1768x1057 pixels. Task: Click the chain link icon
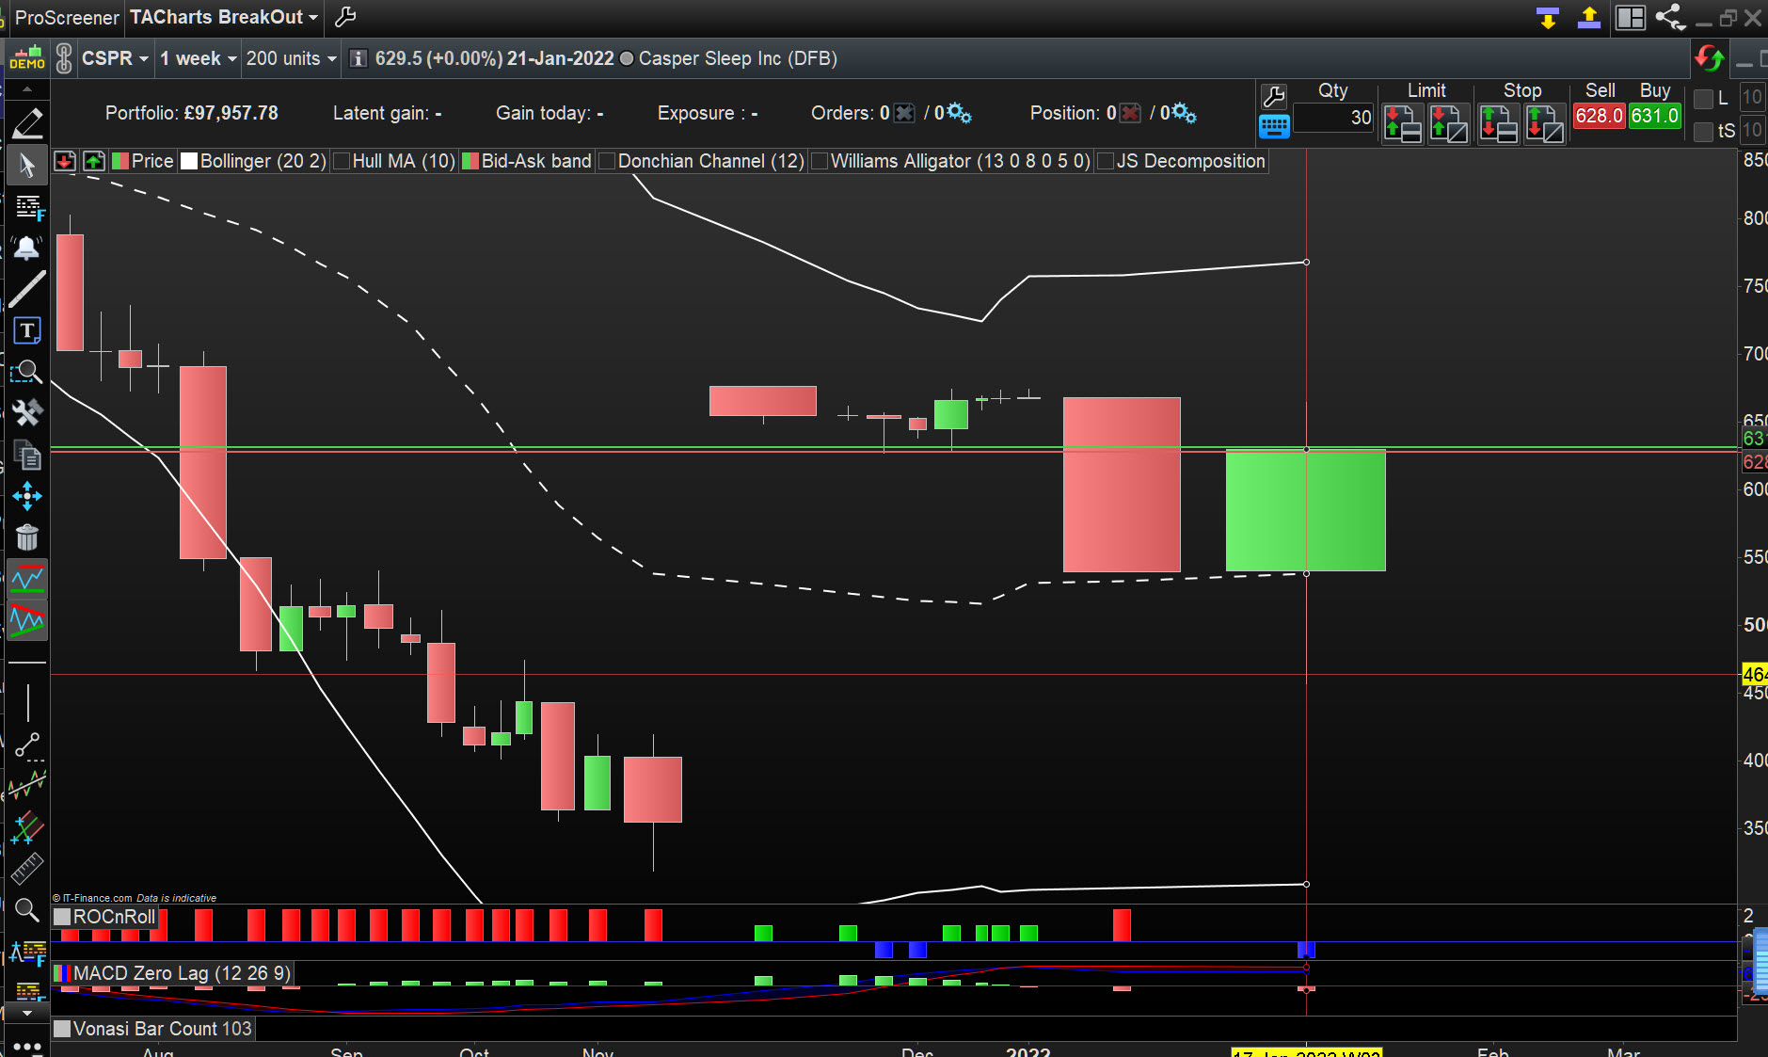pos(64,58)
